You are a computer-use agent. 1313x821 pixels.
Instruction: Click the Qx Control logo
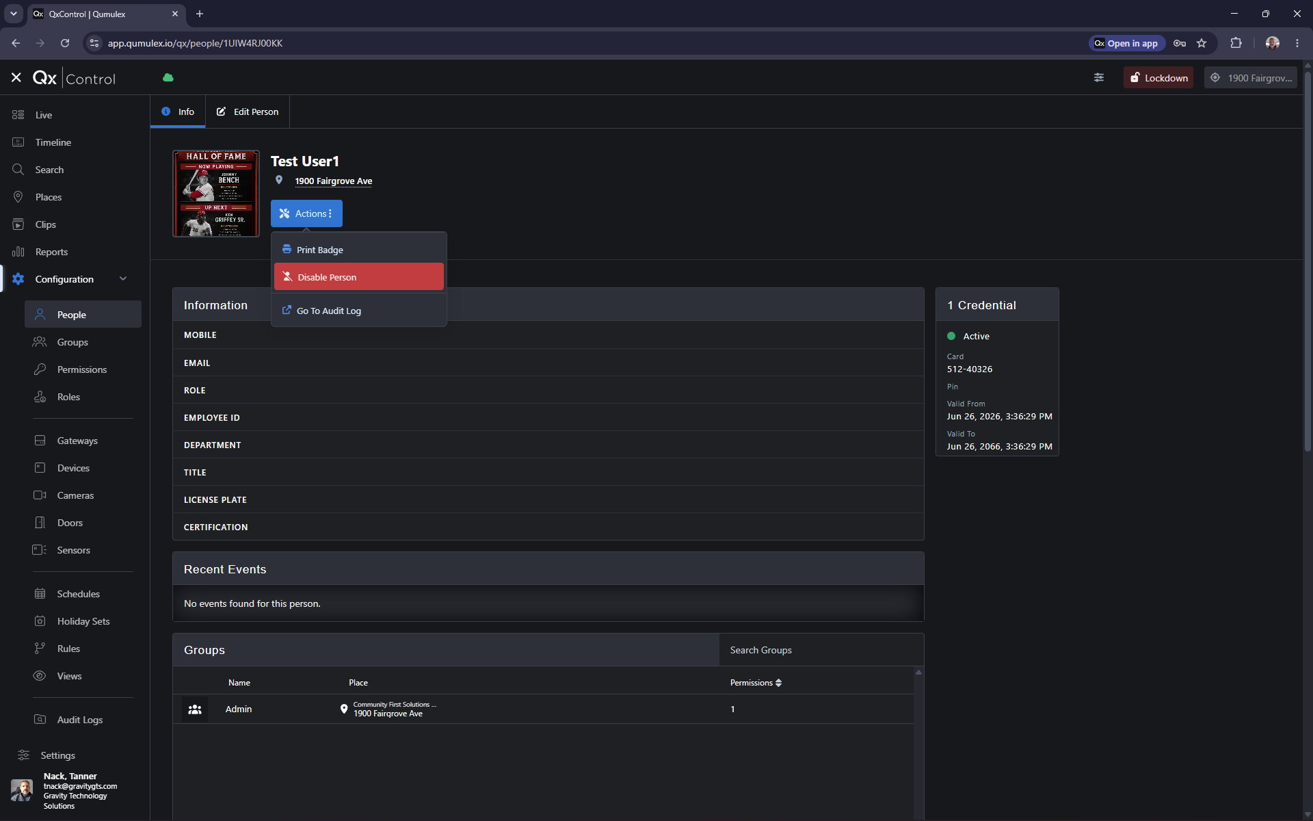point(74,78)
